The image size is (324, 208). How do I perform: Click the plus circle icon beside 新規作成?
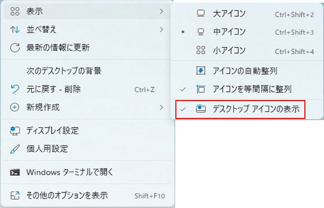click(x=15, y=107)
